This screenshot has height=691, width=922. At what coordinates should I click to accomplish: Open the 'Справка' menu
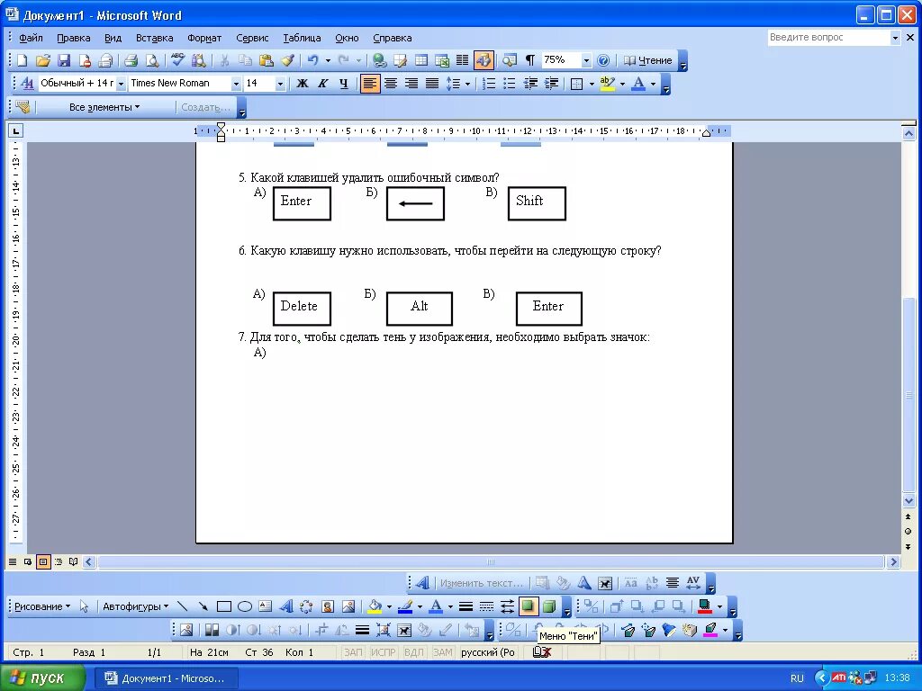point(393,38)
